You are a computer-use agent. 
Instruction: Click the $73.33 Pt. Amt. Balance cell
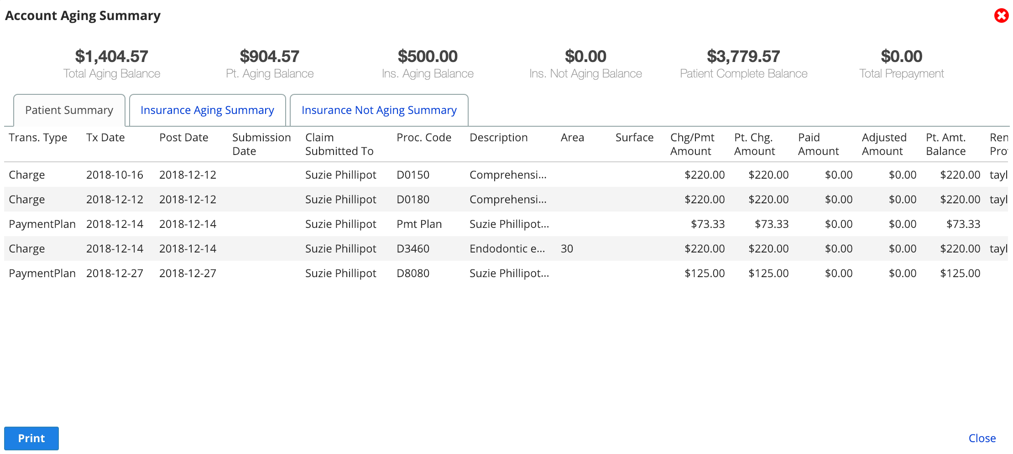pyautogui.click(x=963, y=224)
